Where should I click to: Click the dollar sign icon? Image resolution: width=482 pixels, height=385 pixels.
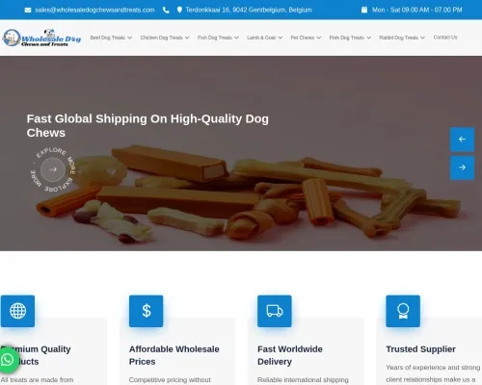(147, 311)
